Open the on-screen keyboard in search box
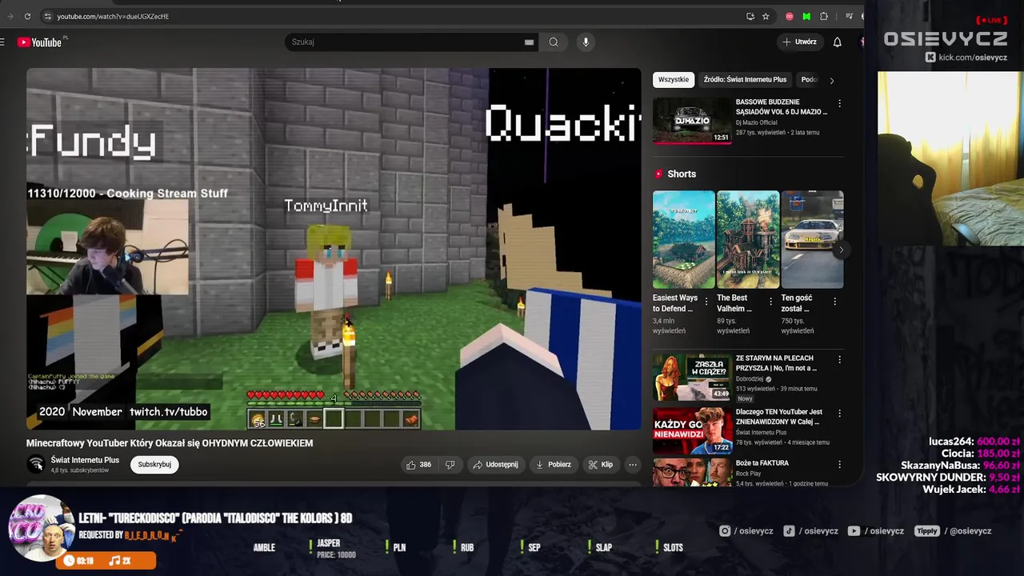Viewport: 1024px width, 576px height. click(x=529, y=42)
